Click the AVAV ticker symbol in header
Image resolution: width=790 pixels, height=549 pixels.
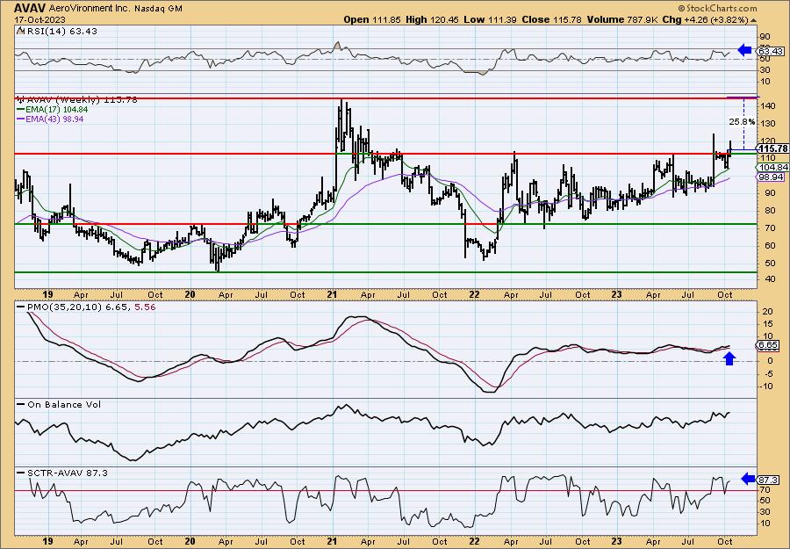coord(29,8)
